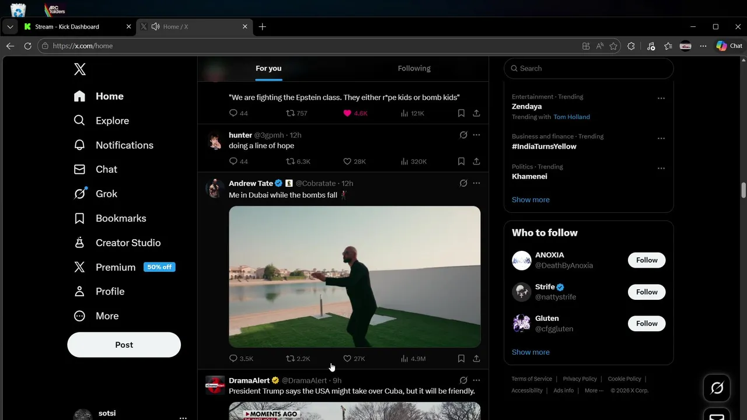Share Andrew Tate's post
747x420 pixels.
[476, 359]
